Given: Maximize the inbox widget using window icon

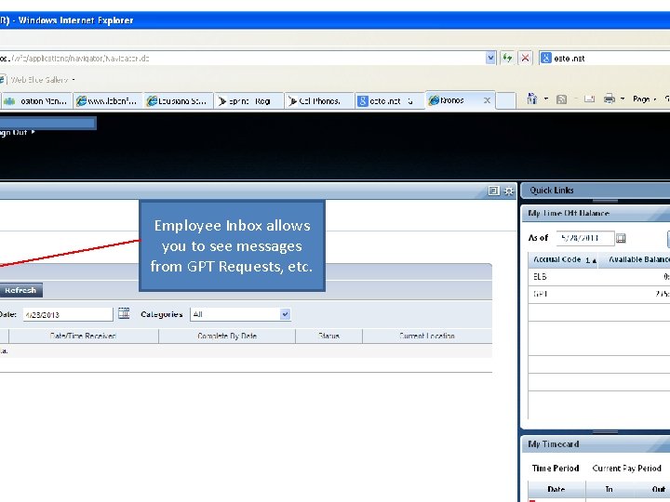Looking at the screenshot, I should (x=493, y=191).
